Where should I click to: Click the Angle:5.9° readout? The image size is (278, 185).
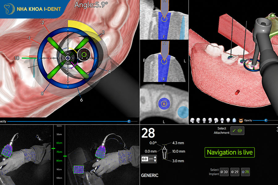(91, 5)
